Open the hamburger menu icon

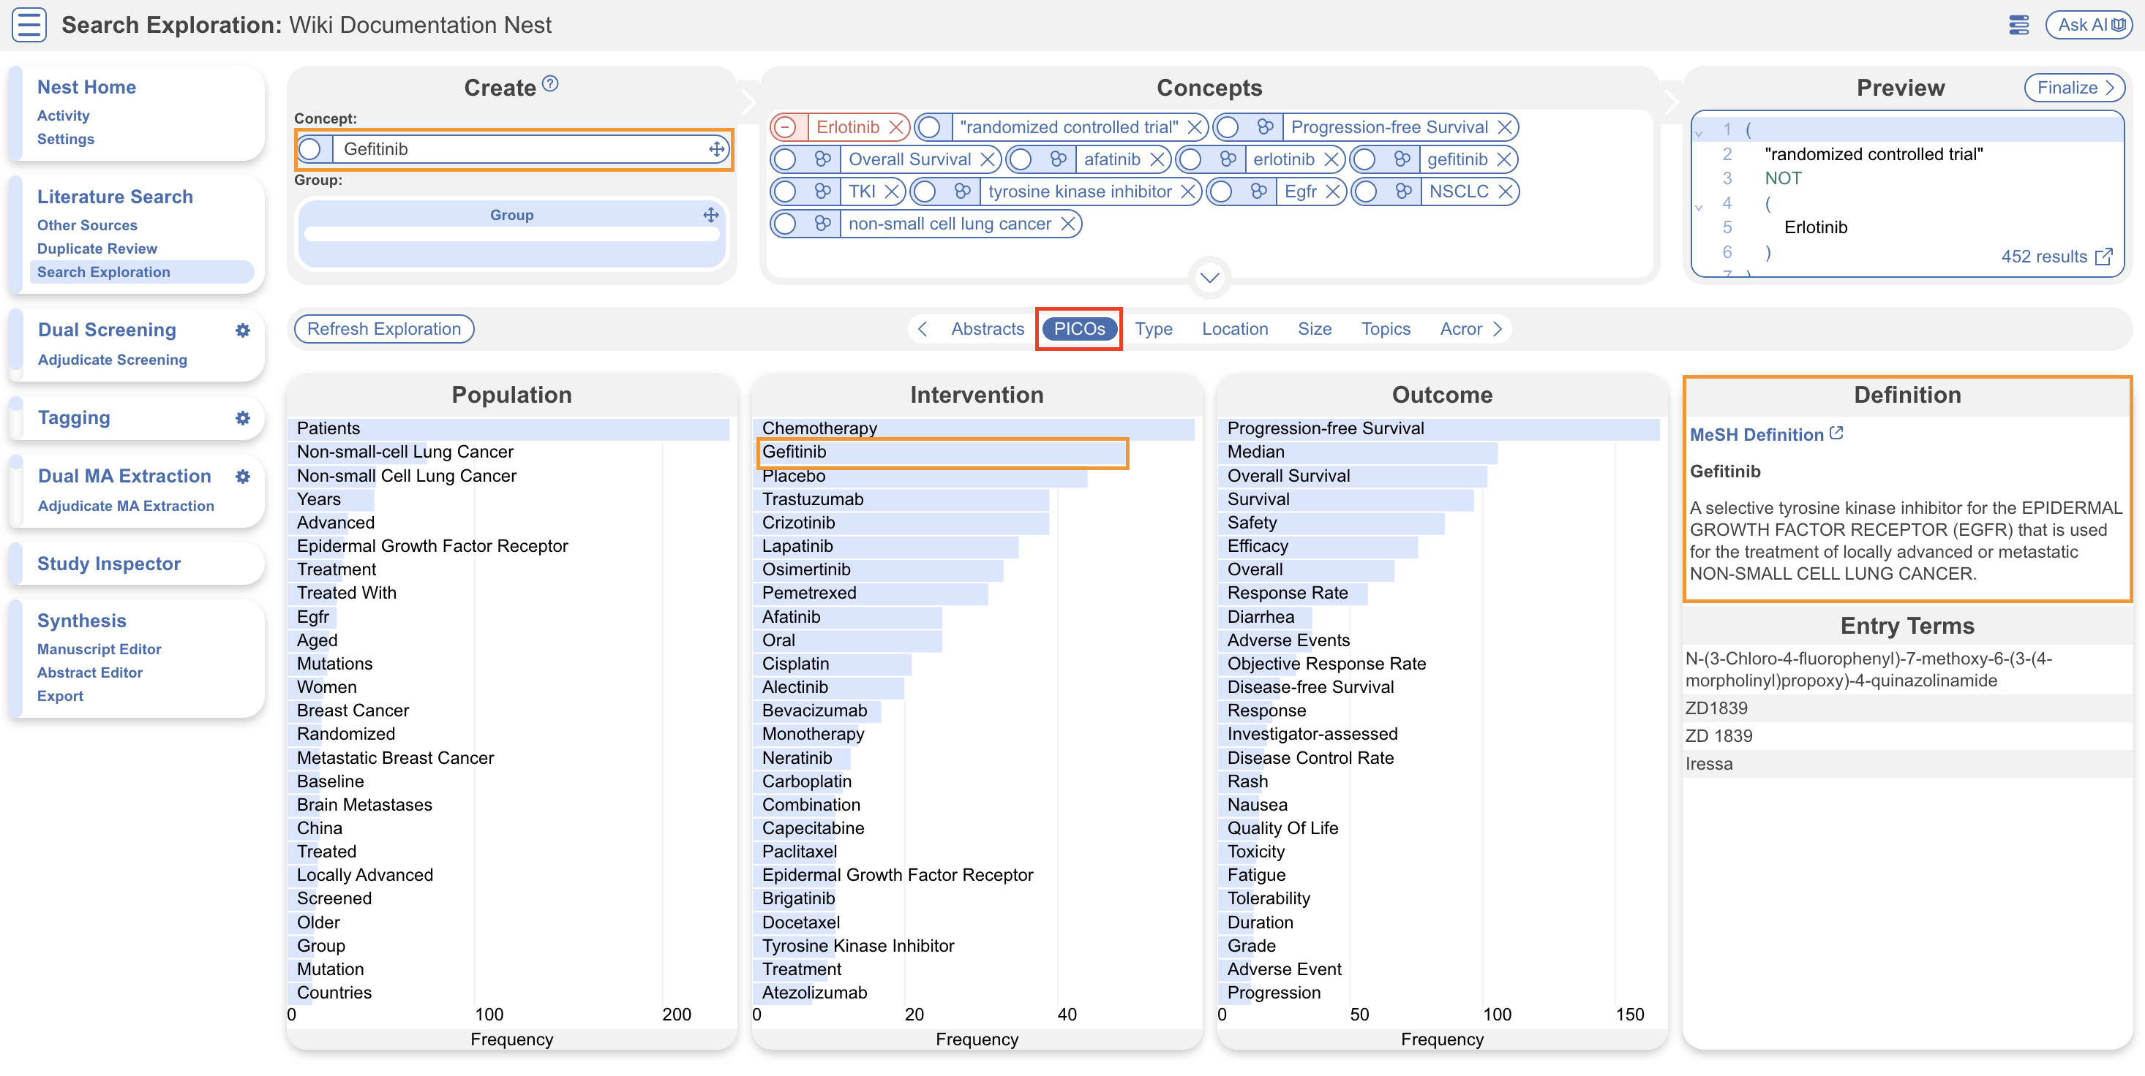point(29,25)
